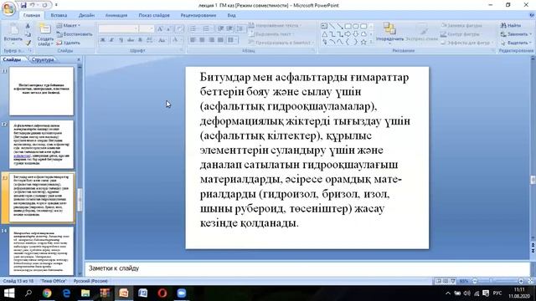The image size is (536, 301).
Task: Cut selection with scissors icon
Action: click(28, 26)
